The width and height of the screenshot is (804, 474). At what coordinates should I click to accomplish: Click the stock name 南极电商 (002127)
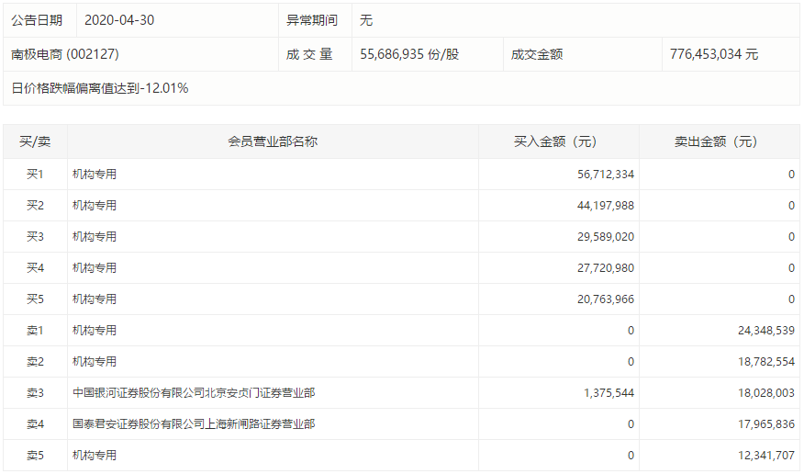point(65,54)
